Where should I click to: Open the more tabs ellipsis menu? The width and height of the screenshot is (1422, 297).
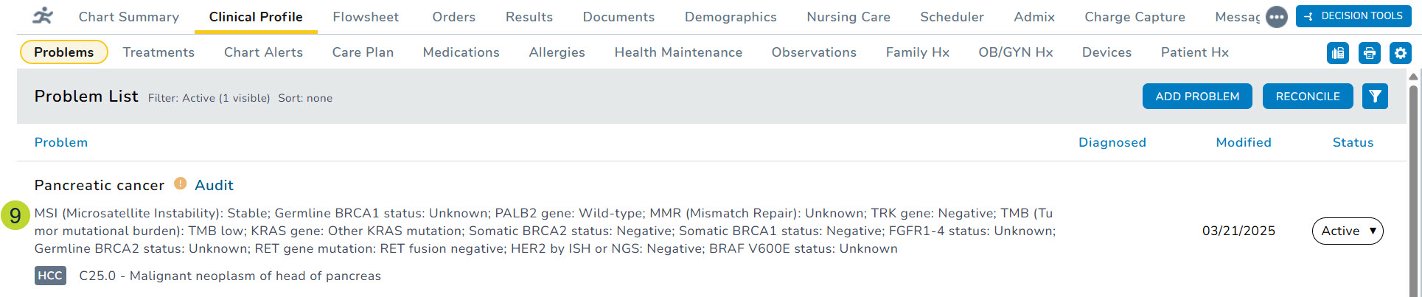(x=1276, y=16)
